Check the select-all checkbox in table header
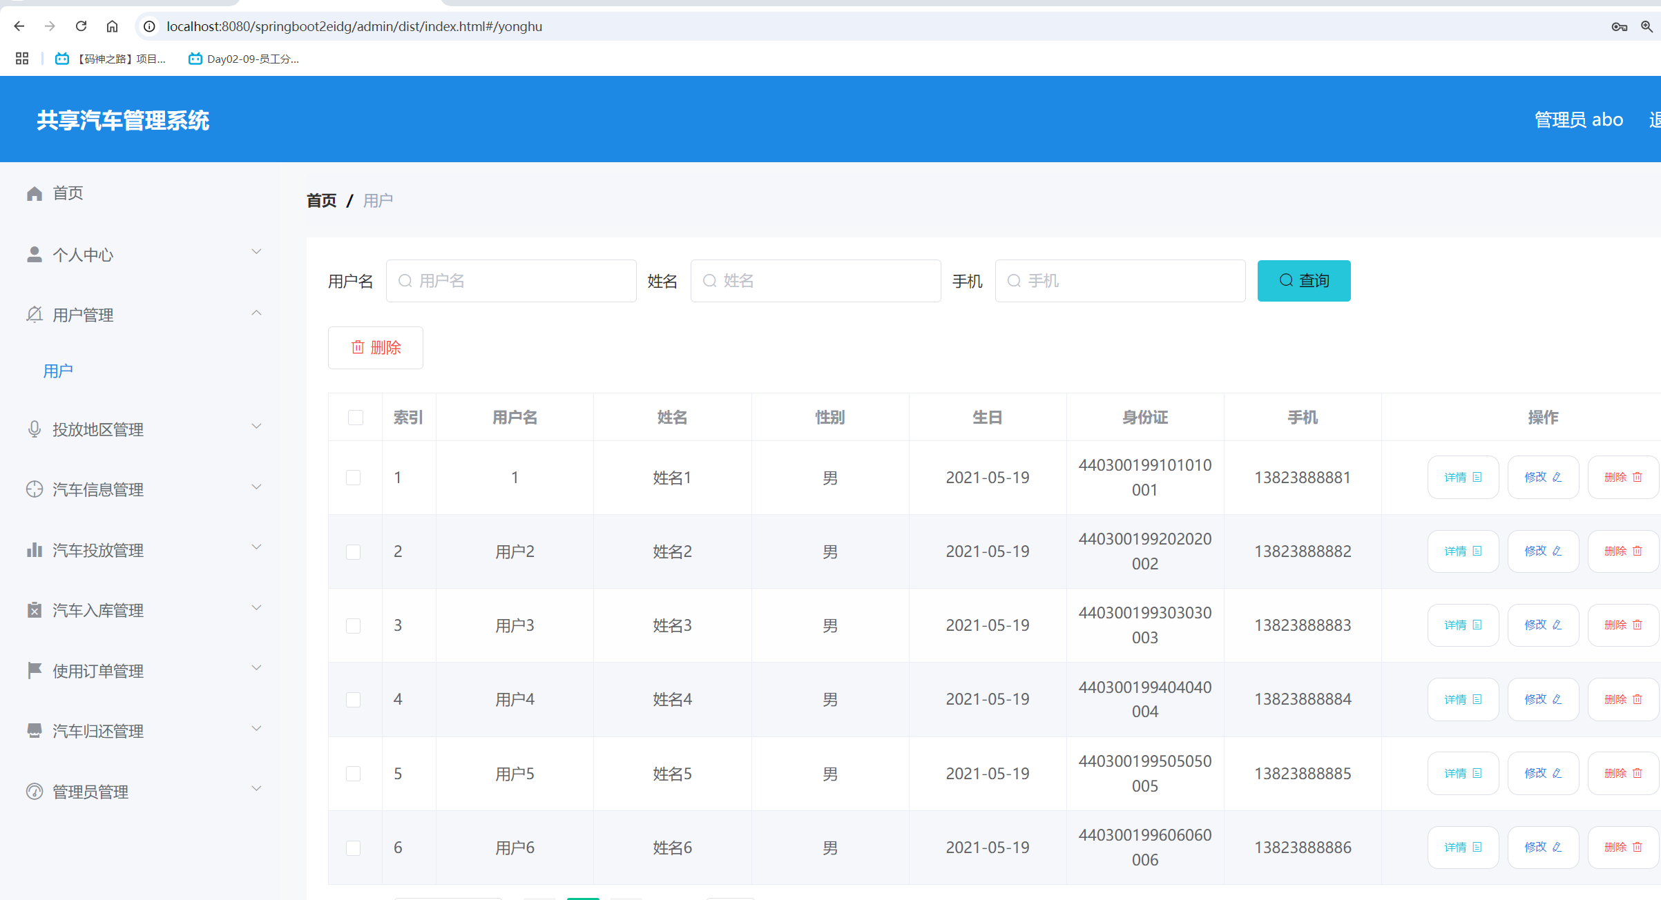1661x900 pixels. pyautogui.click(x=355, y=417)
